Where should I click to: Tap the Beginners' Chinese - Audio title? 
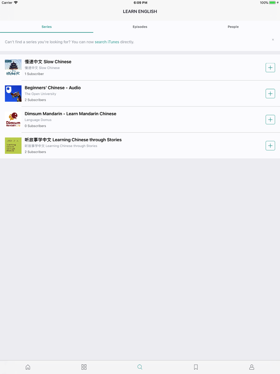[x=53, y=88]
